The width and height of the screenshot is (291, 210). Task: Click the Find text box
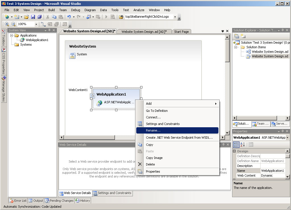pos(149,17)
